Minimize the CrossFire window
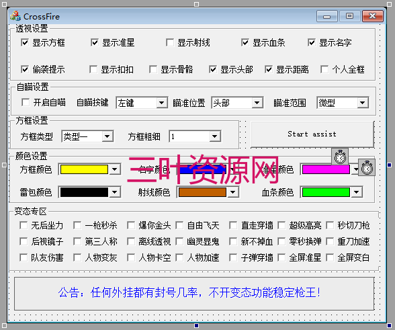Image resolution: width=395 pixels, height=330 pixels. [327, 16]
